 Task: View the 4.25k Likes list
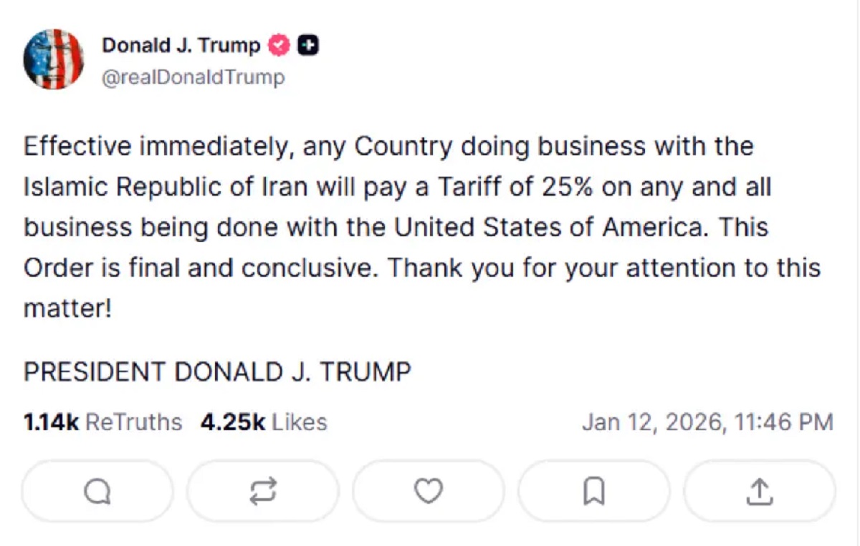point(264,422)
